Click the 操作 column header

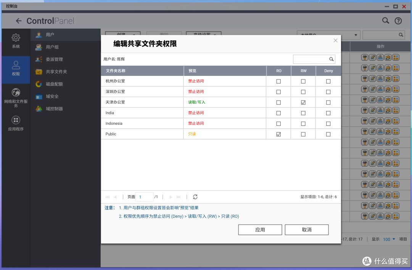(380, 47)
